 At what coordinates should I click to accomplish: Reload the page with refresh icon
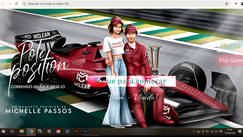16,4
